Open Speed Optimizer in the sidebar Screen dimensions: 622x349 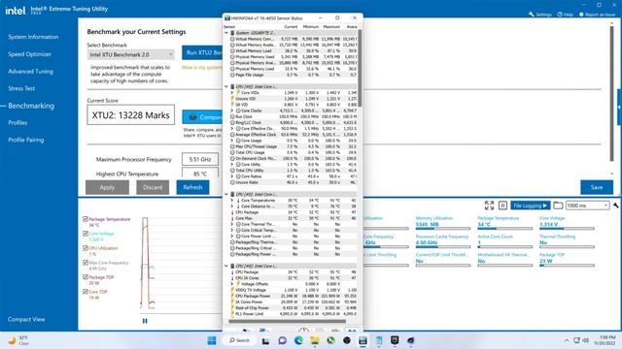coord(30,54)
